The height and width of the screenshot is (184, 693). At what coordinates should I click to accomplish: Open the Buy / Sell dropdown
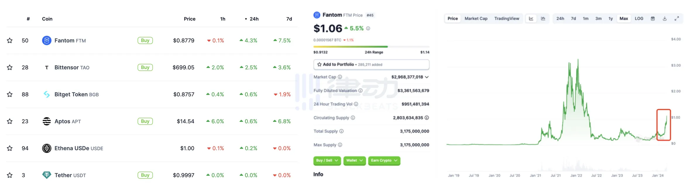pyautogui.click(x=327, y=161)
